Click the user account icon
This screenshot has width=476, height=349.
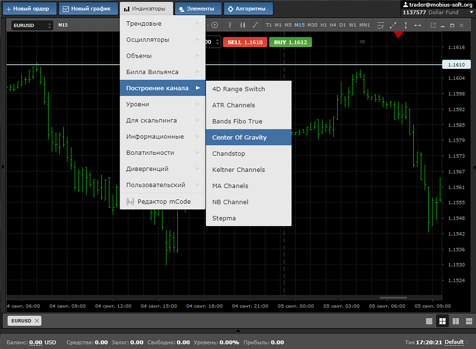(x=405, y=5)
